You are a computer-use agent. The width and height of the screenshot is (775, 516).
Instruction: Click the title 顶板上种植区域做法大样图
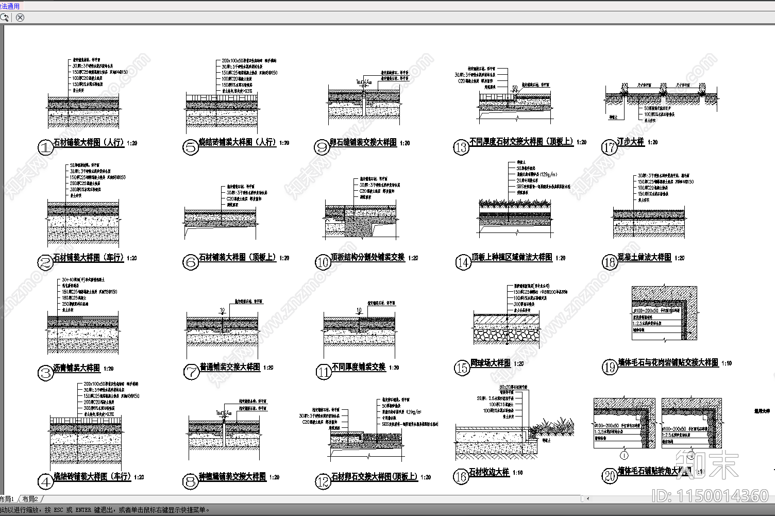tap(512, 257)
